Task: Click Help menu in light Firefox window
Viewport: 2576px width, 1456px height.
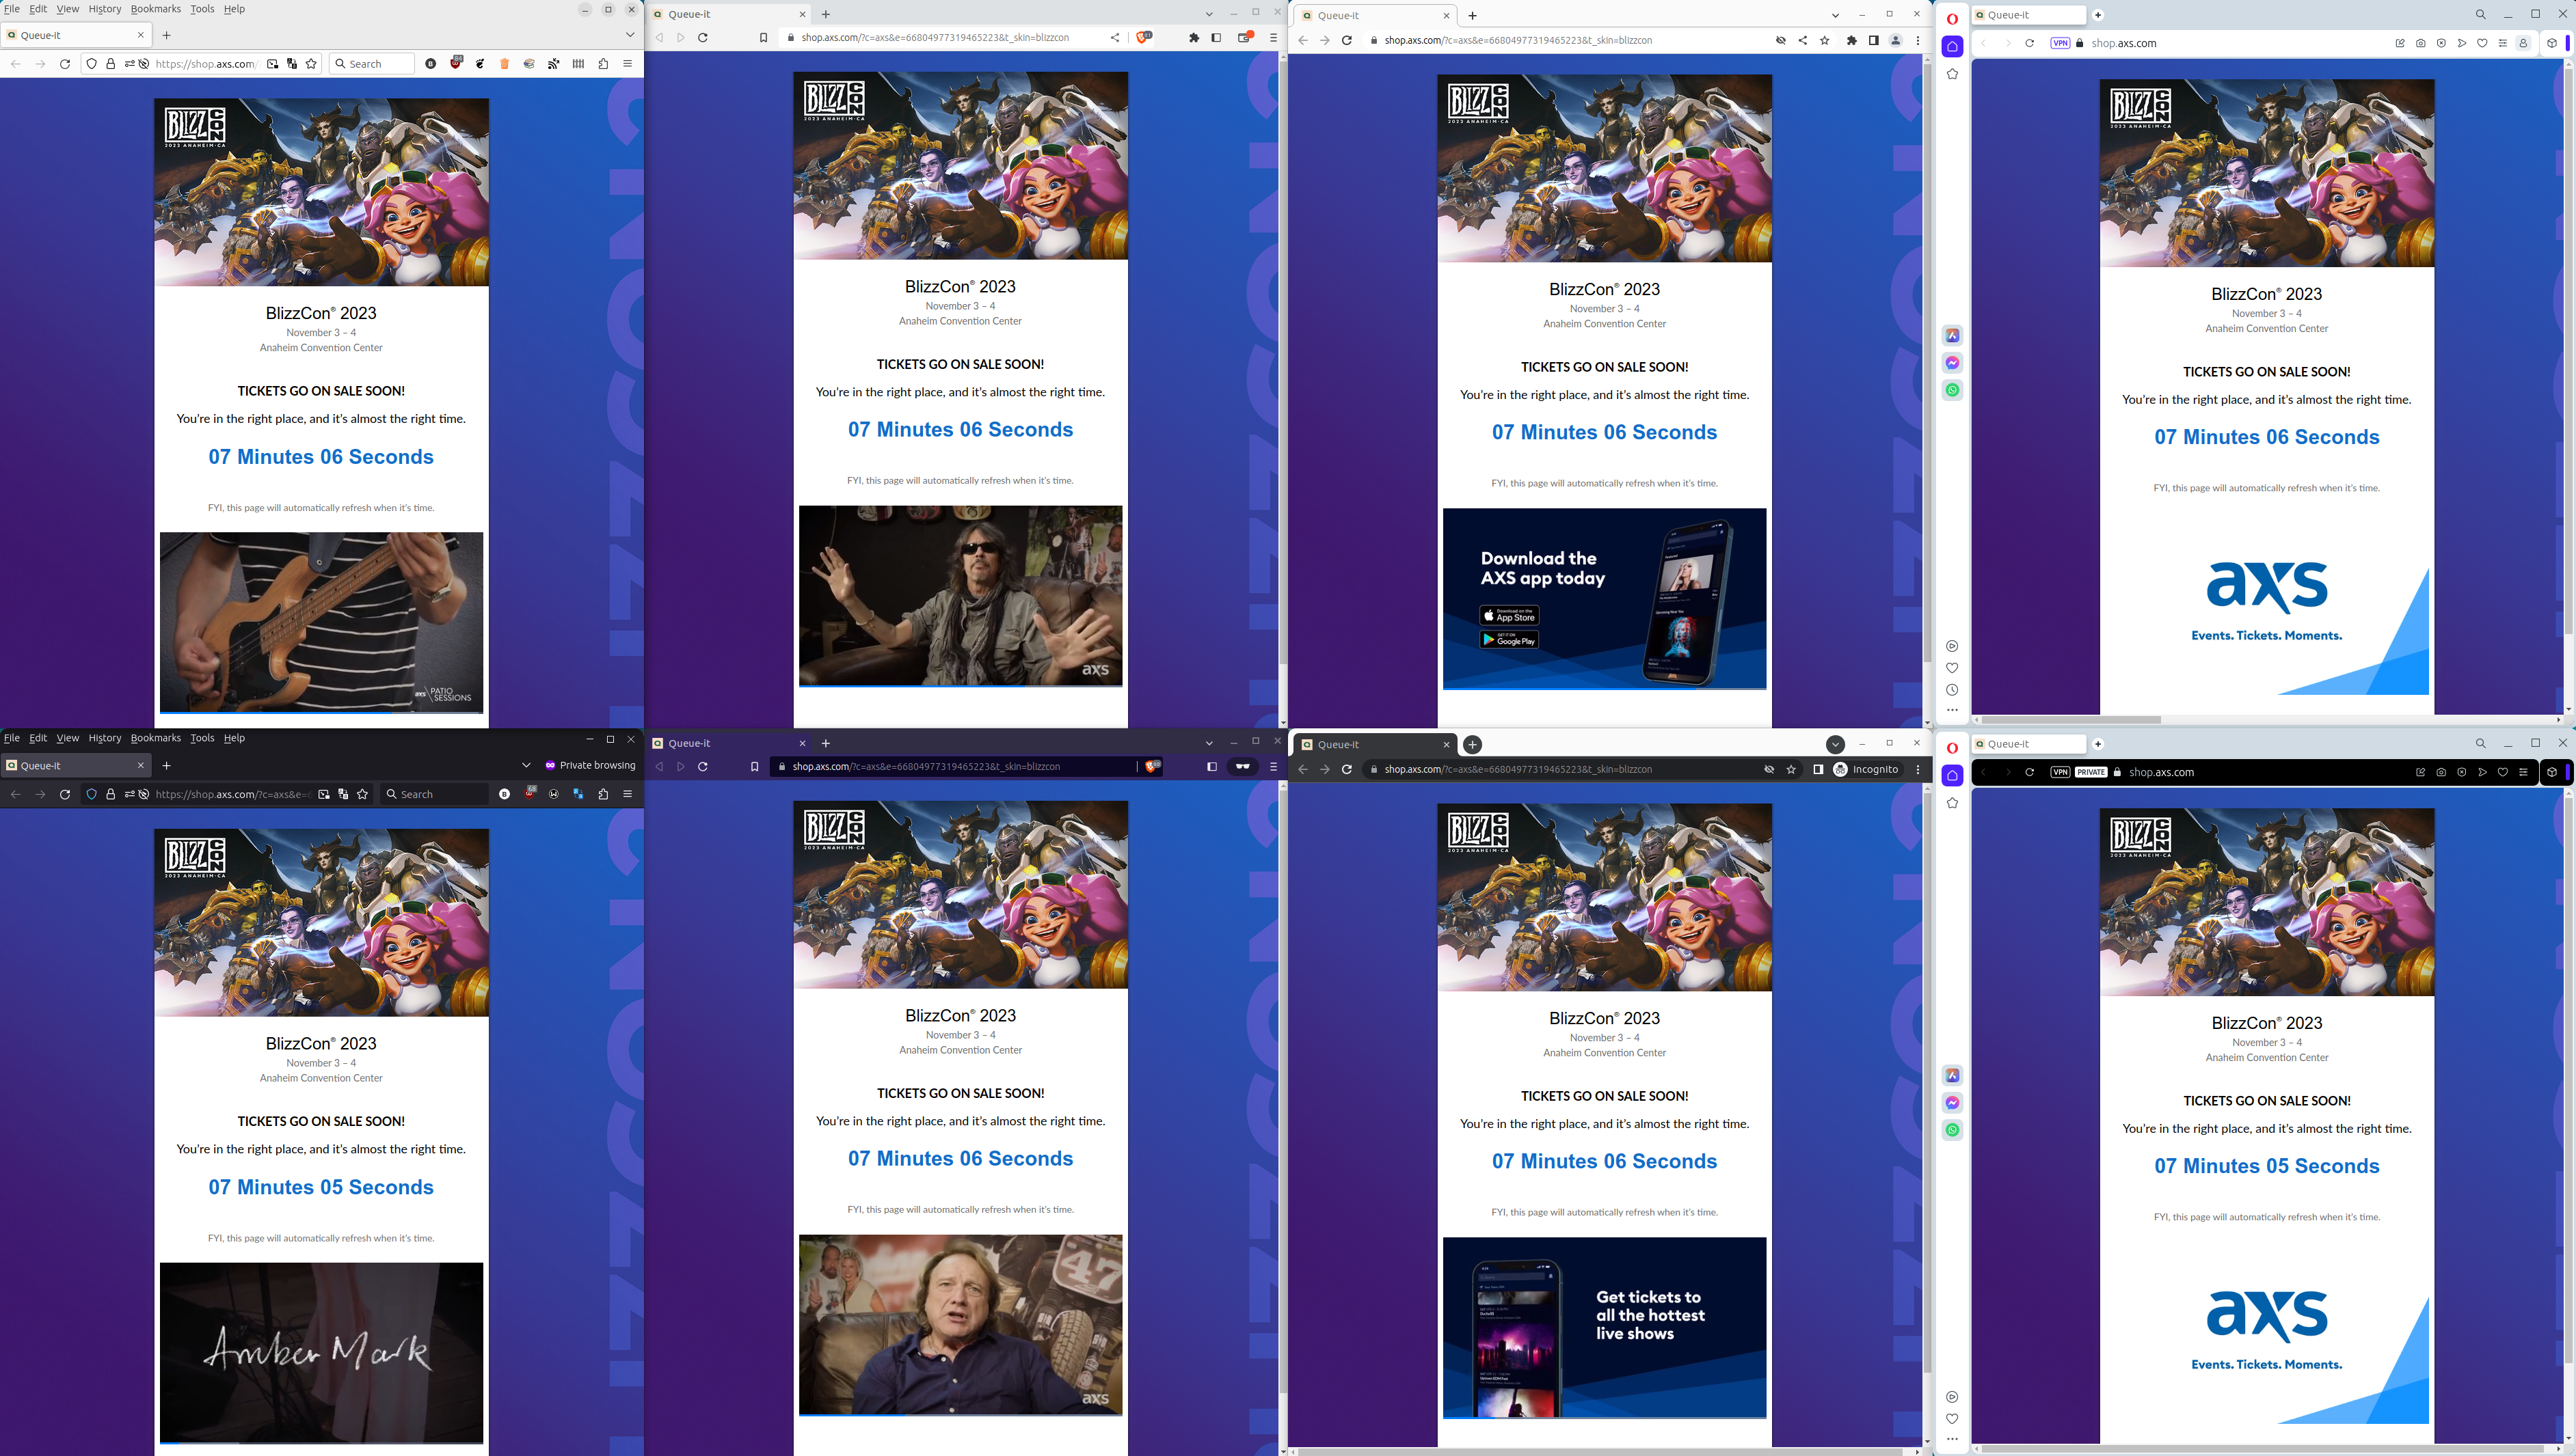Action: click(x=234, y=9)
